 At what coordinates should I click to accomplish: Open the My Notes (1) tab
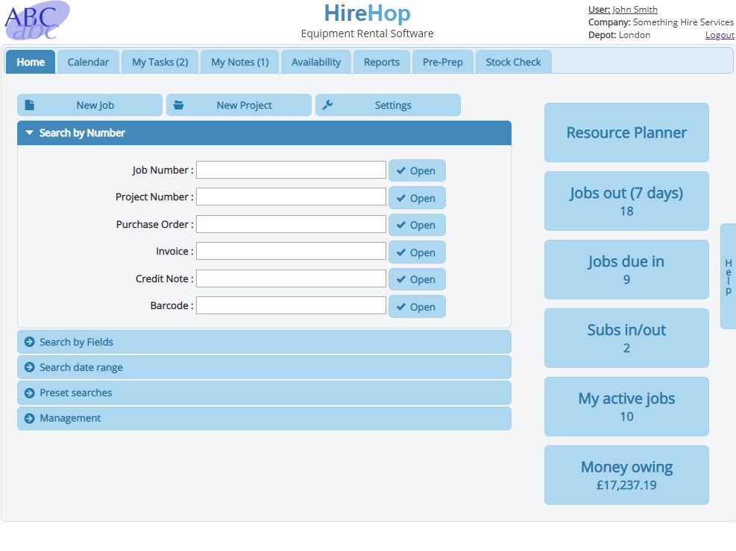click(240, 62)
